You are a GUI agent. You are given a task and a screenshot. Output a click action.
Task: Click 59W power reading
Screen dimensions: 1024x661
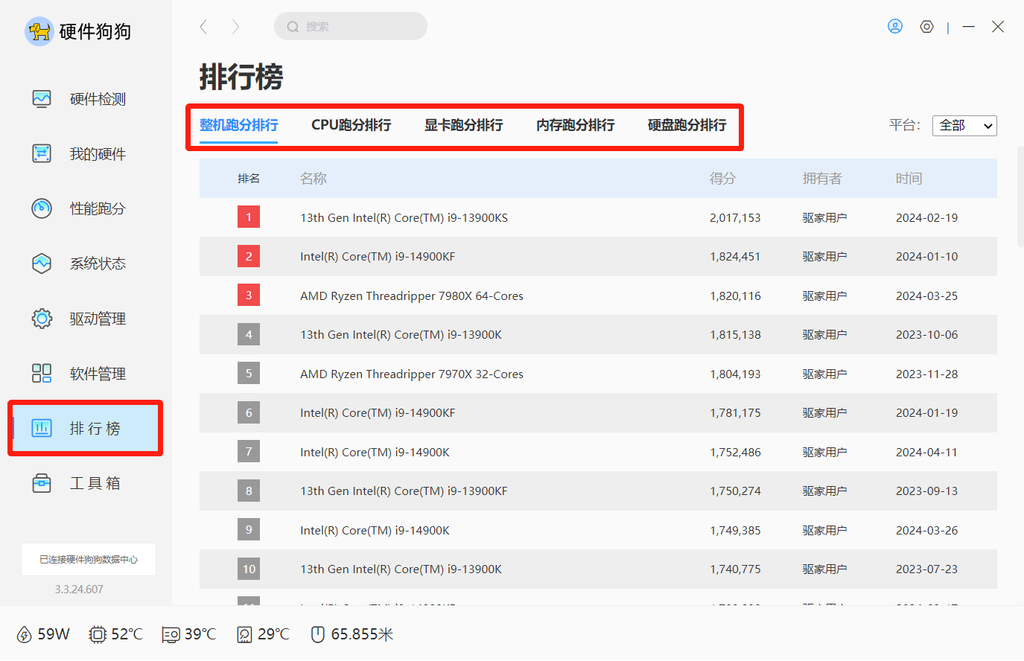tap(54, 634)
